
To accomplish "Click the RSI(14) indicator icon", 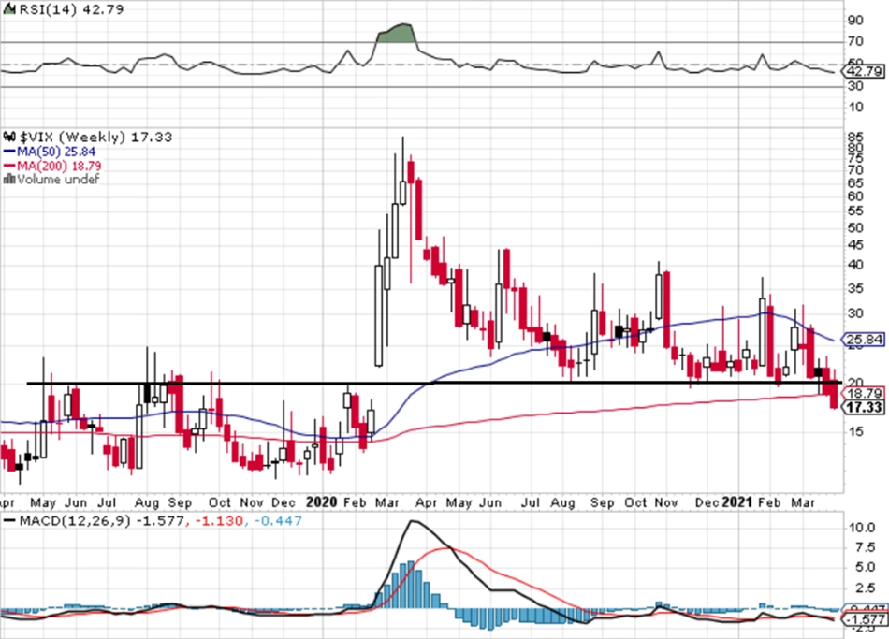I will coord(9,9).
